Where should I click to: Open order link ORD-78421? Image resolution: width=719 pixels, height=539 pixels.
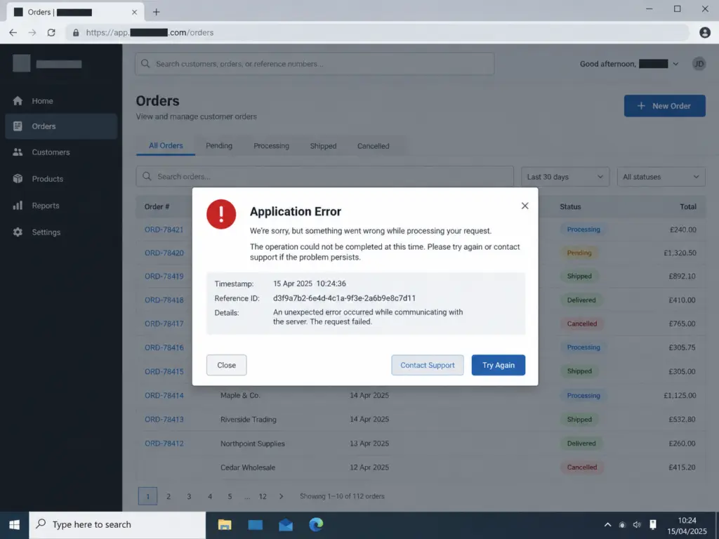(x=164, y=229)
